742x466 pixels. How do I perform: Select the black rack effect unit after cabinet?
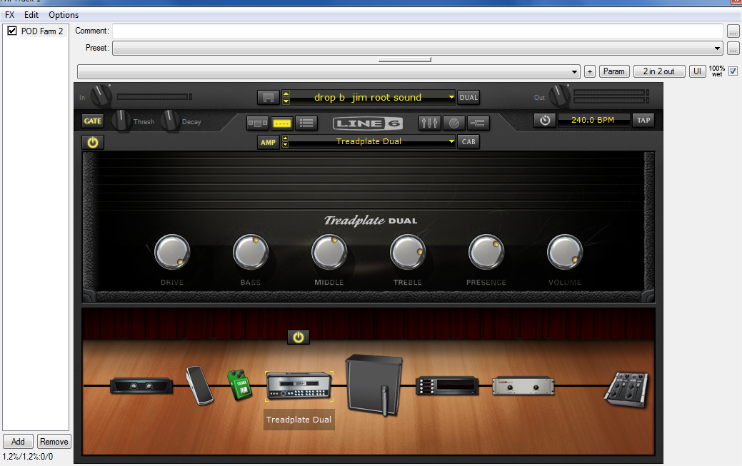[x=447, y=385]
